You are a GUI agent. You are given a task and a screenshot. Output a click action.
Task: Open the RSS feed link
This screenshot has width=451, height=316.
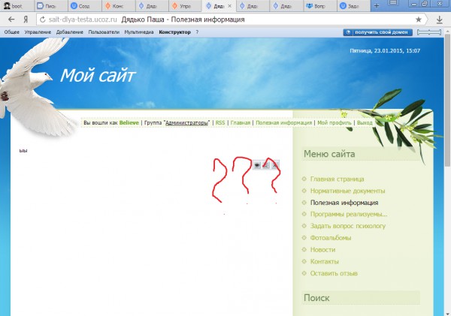pos(220,122)
